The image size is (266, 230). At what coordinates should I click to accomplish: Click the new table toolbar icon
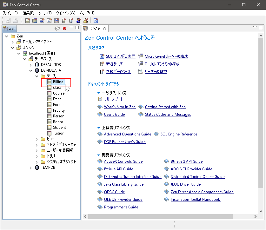point(28,21)
